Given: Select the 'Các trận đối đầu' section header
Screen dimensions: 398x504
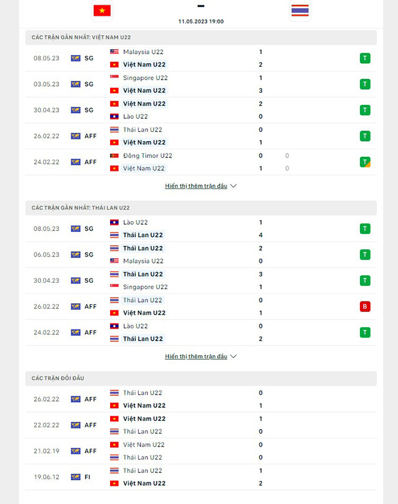Looking at the screenshot, I should [x=58, y=378].
